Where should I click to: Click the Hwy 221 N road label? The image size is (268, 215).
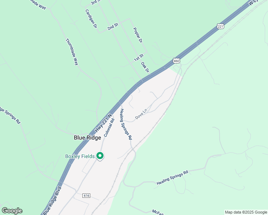tap(103, 123)
